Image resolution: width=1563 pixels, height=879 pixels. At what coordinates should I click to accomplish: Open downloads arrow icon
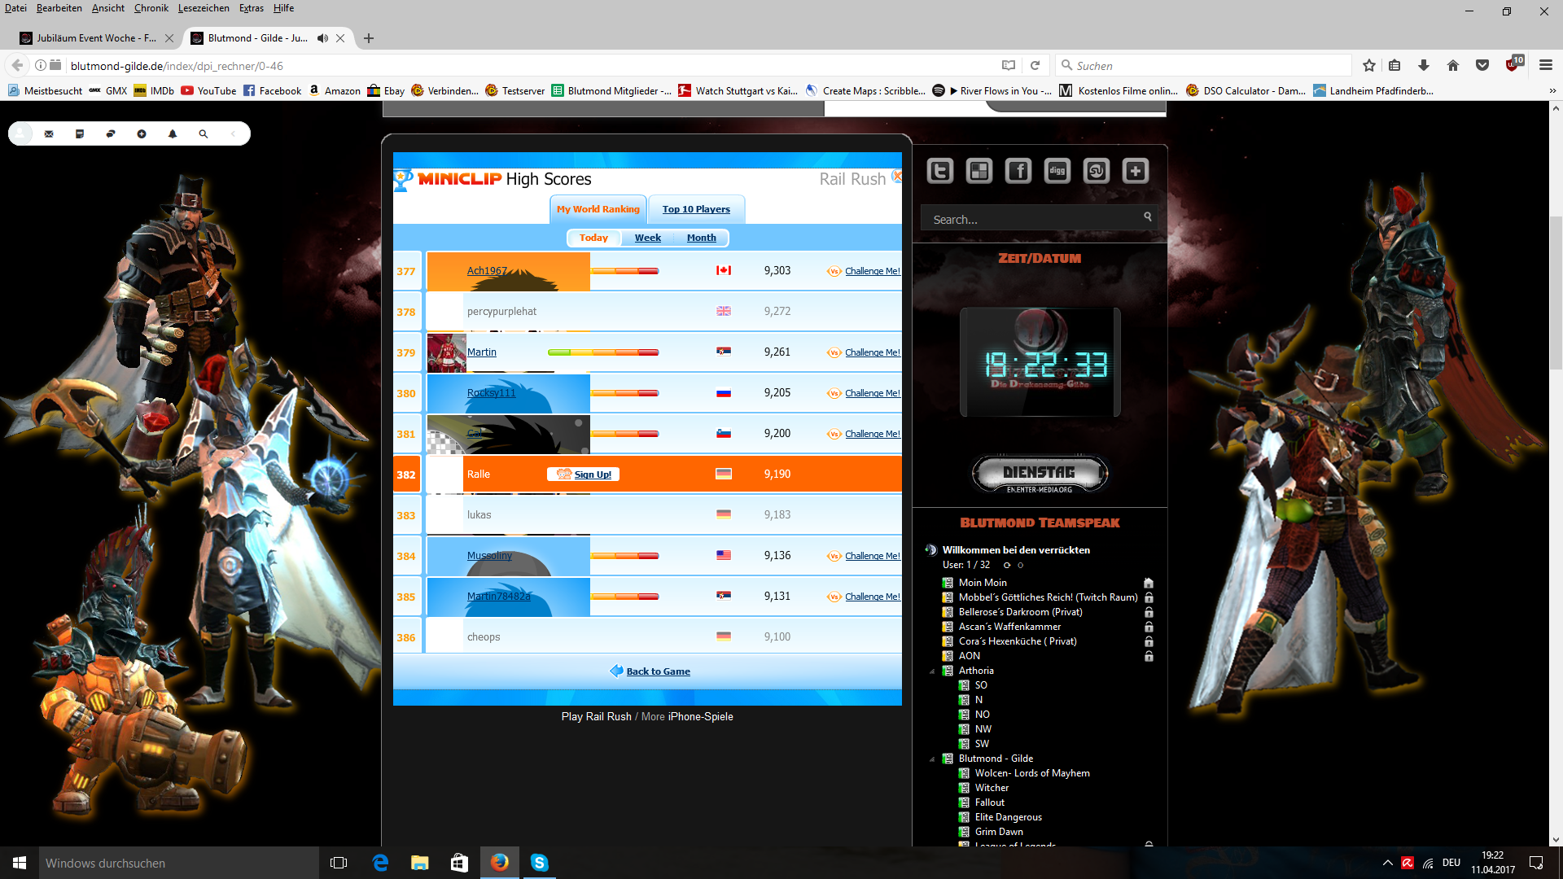pyautogui.click(x=1423, y=66)
